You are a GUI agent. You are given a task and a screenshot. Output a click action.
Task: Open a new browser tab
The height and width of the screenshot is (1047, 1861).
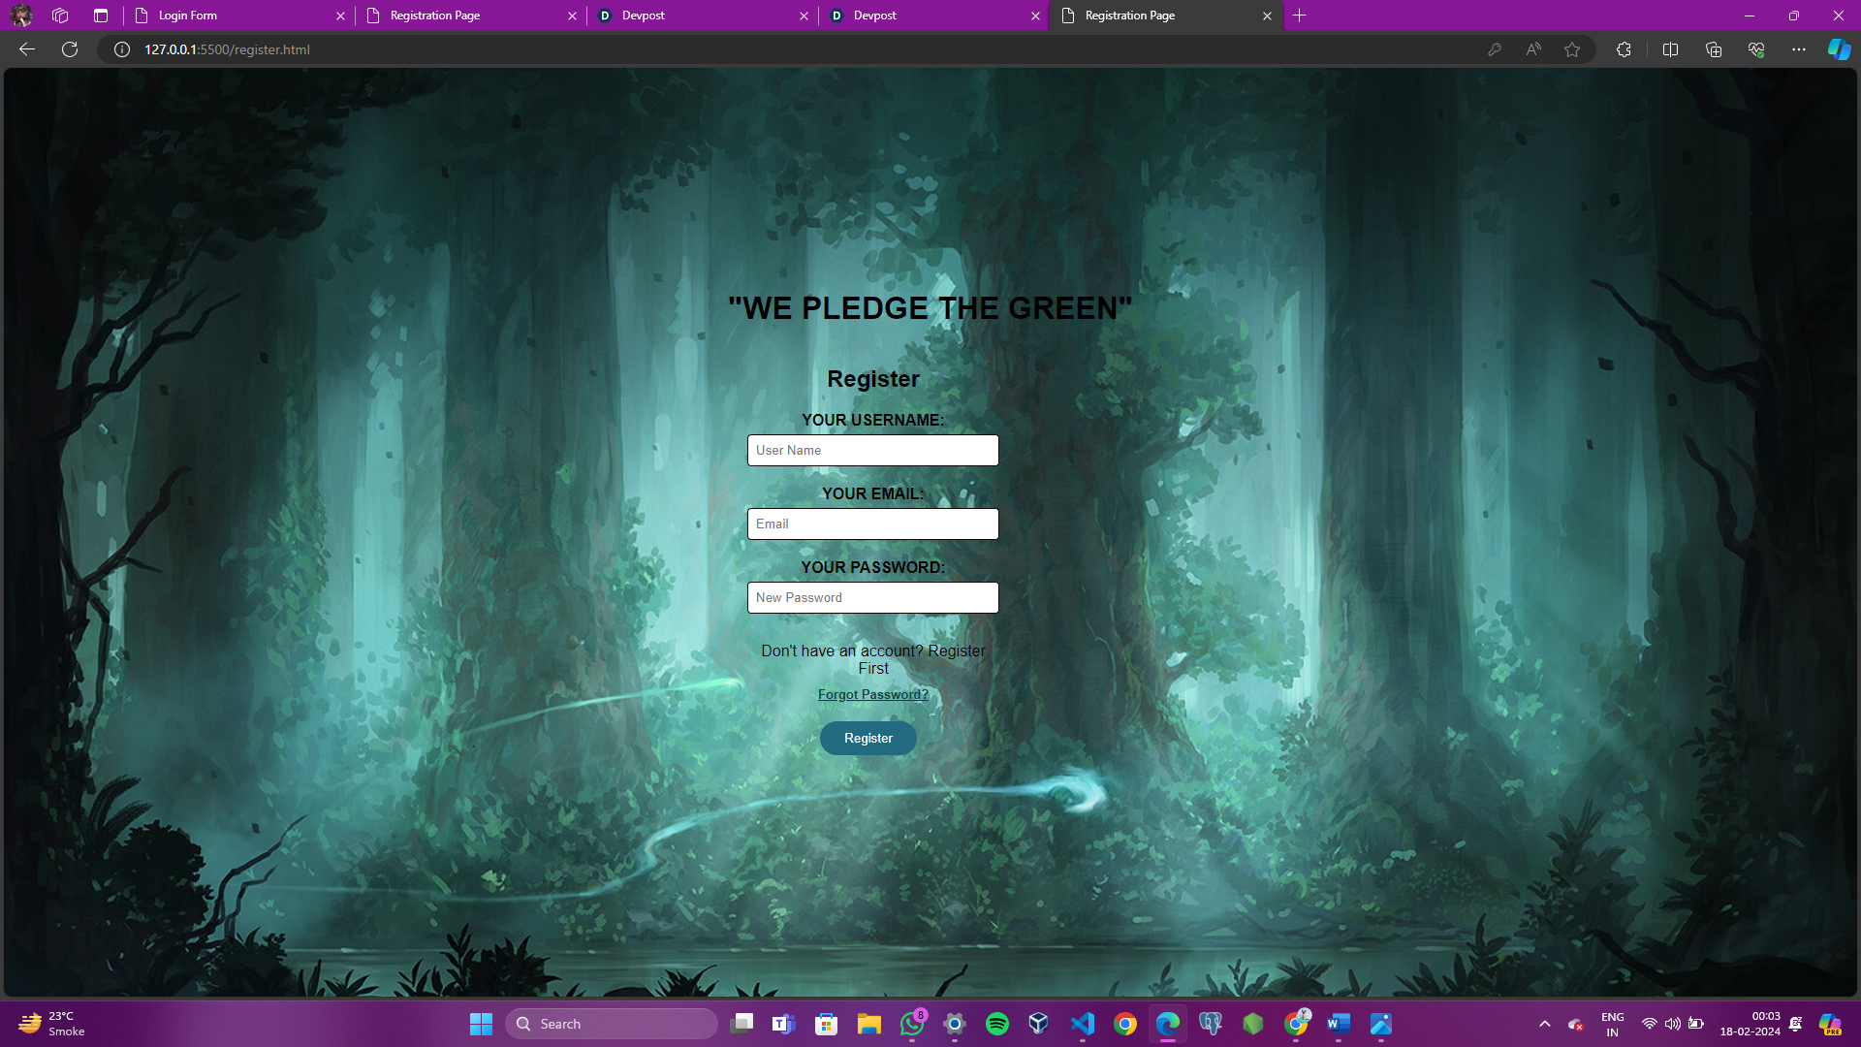point(1300,16)
